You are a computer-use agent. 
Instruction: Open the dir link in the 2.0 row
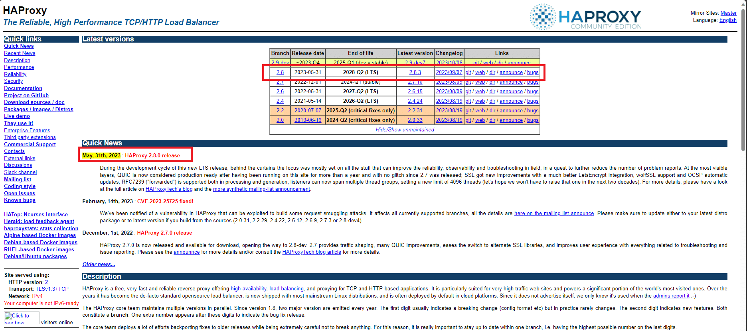click(492, 120)
